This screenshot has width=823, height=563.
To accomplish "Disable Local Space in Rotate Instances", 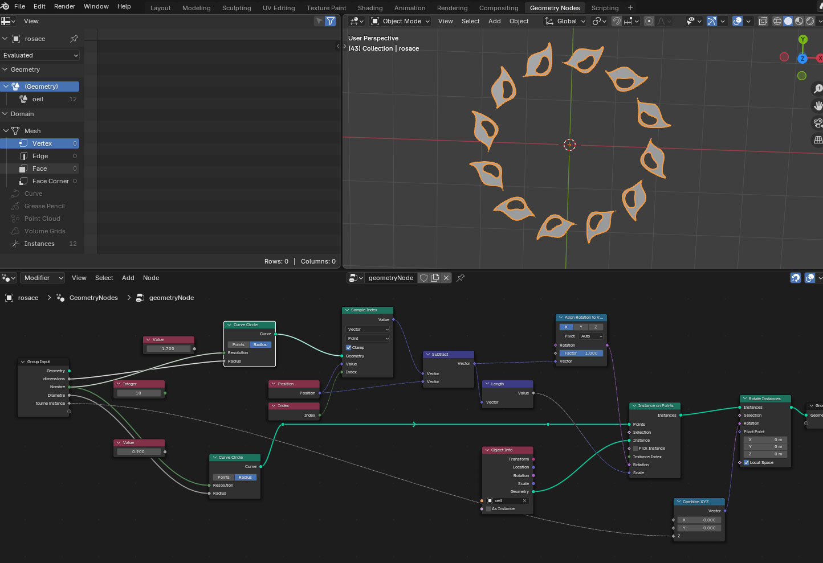I will [746, 463].
